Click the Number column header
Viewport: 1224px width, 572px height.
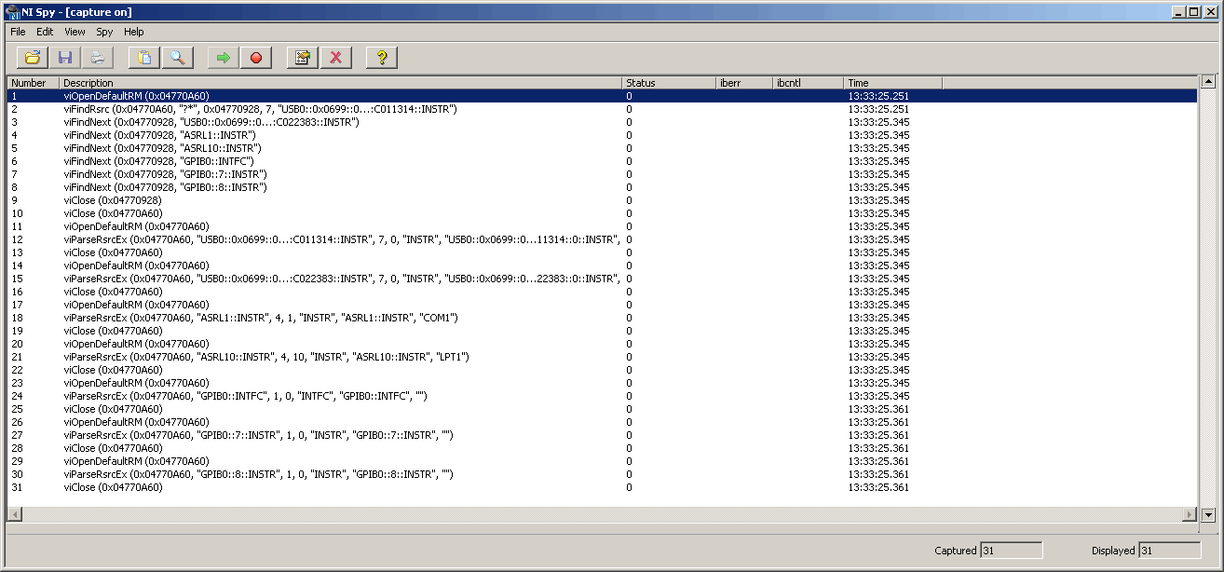[x=34, y=83]
